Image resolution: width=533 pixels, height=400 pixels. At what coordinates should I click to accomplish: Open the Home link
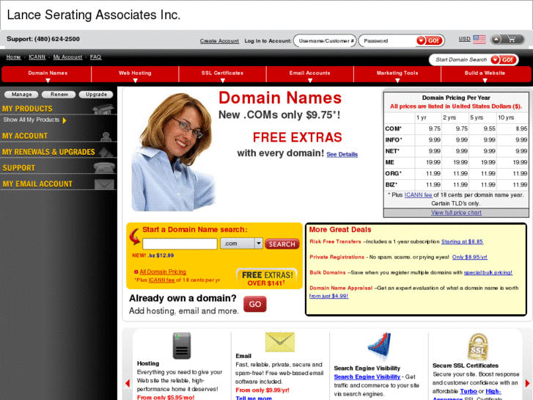coord(13,57)
